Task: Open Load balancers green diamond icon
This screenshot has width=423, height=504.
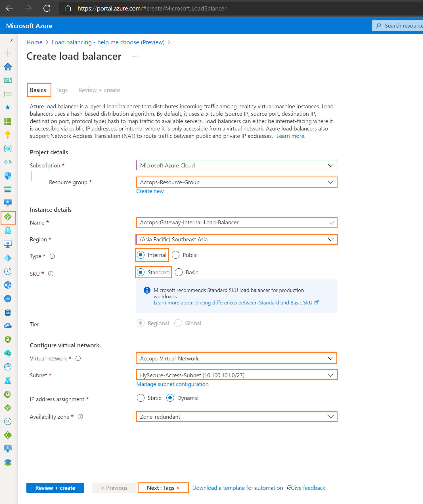Action: coord(8,217)
